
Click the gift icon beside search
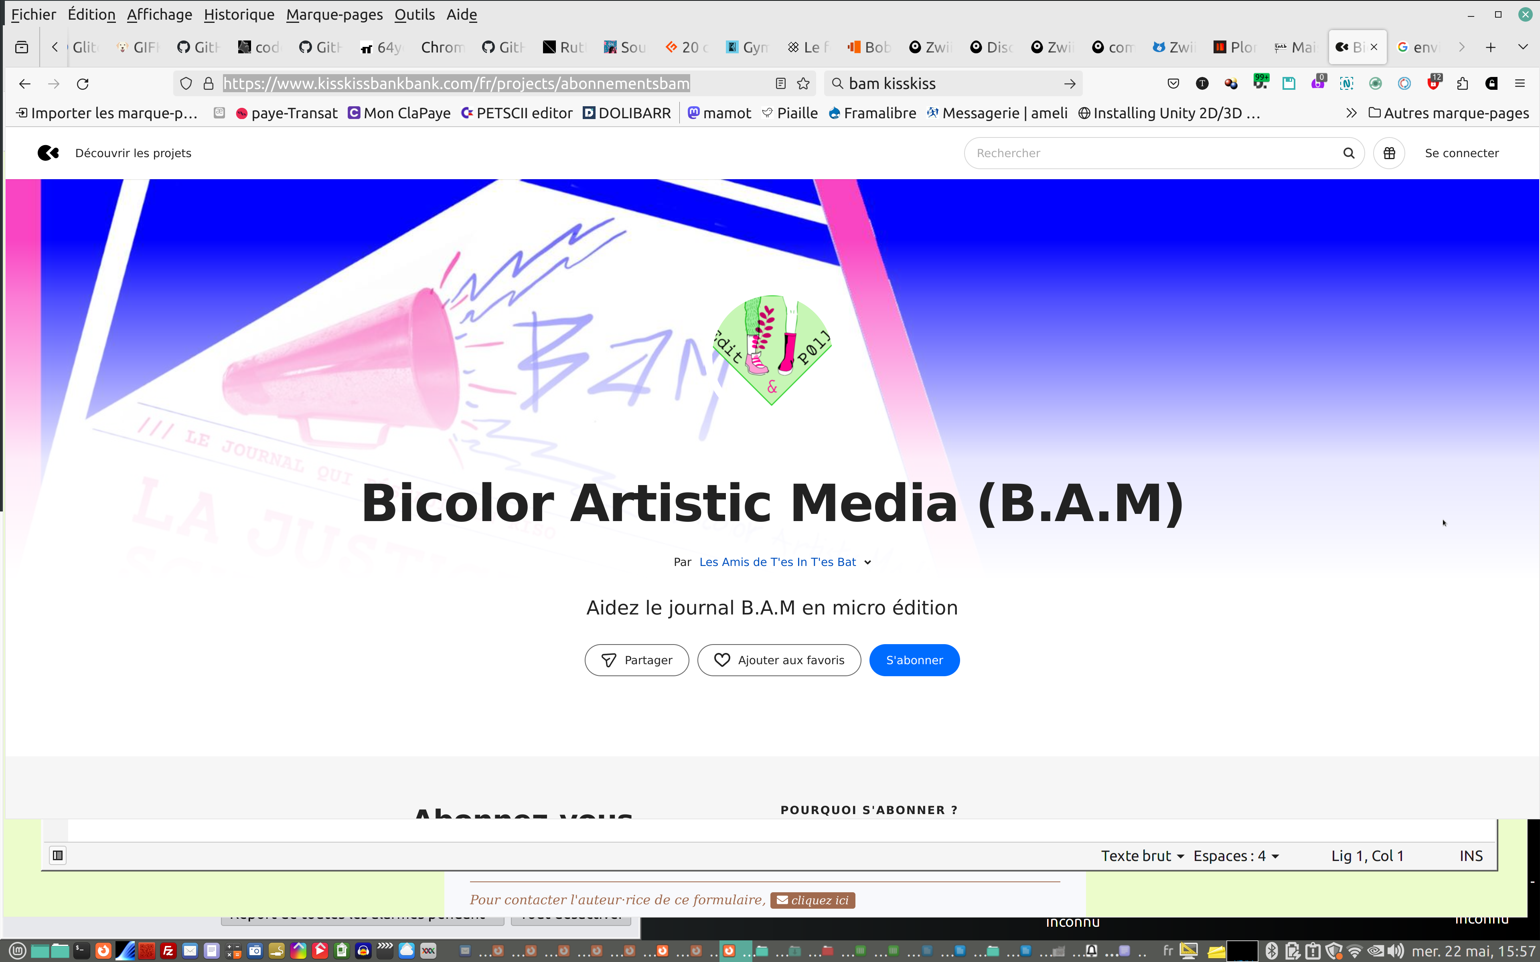point(1388,153)
